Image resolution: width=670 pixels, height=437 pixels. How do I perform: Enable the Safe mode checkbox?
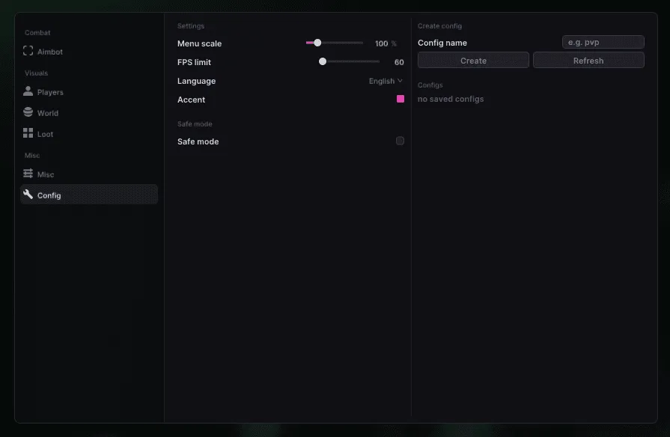point(400,141)
